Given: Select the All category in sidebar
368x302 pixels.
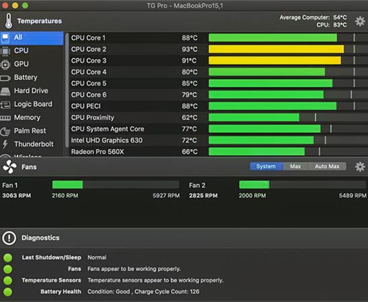Looking at the screenshot, I should point(32,38).
